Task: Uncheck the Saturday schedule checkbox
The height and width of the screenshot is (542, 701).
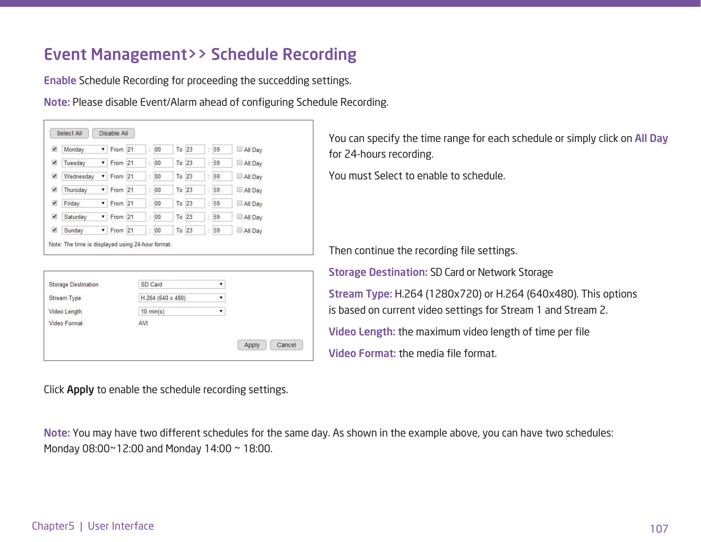Action: (54, 216)
